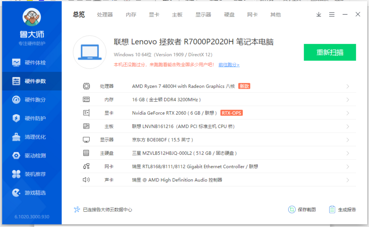The image size is (369, 227).
Task: Select the 硬件参数 sidebar icon
Action: coord(16,81)
